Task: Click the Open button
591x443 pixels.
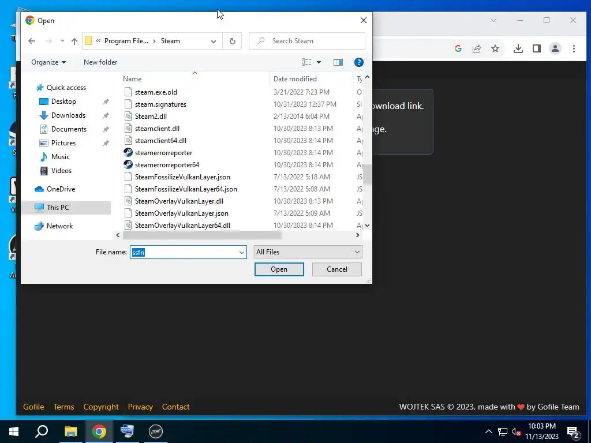Action: pos(279,269)
